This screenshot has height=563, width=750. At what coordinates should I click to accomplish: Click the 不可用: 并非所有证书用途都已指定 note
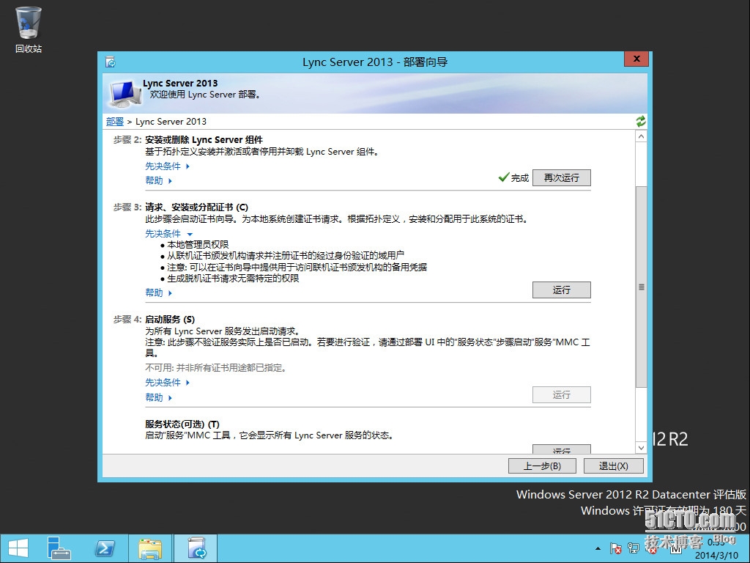coord(216,368)
